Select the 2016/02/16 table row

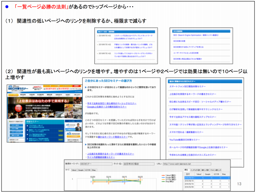coord(207,184)
